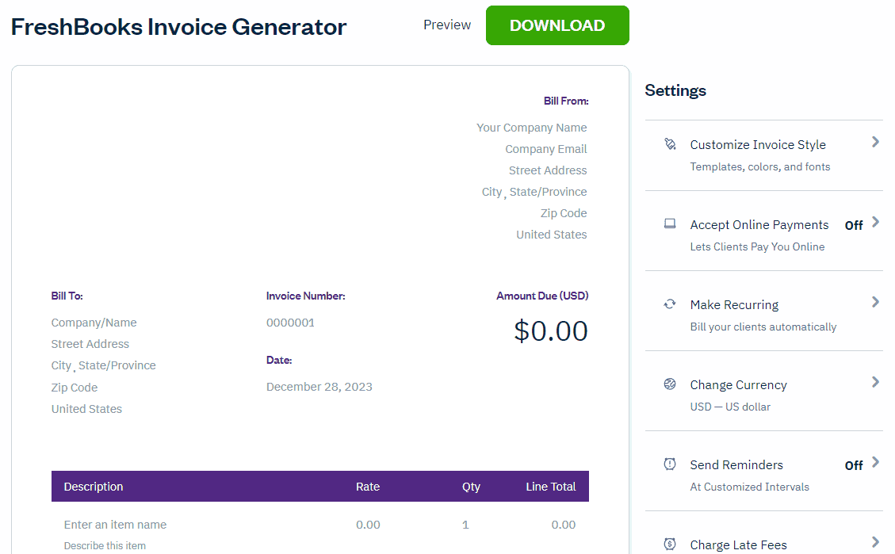
Task: Click USD — US dollar text
Action: pyautogui.click(x=730, y=407)
